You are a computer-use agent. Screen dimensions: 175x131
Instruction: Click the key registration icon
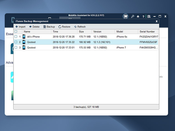click(132, 16)
